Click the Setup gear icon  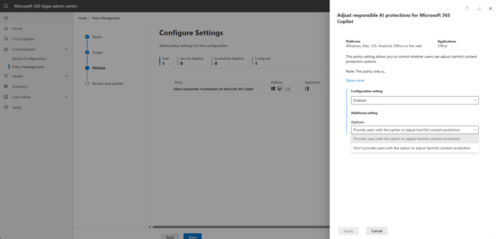pyautogui.click(x=6, y=107)
